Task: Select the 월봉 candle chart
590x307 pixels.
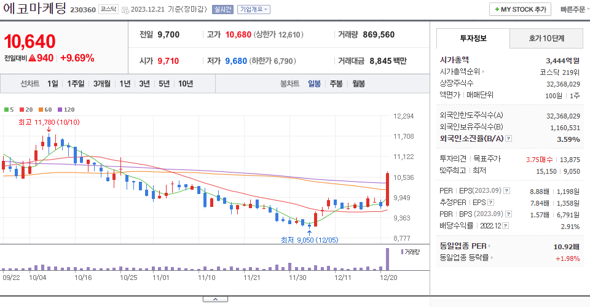Action: [x=358, y=84]
